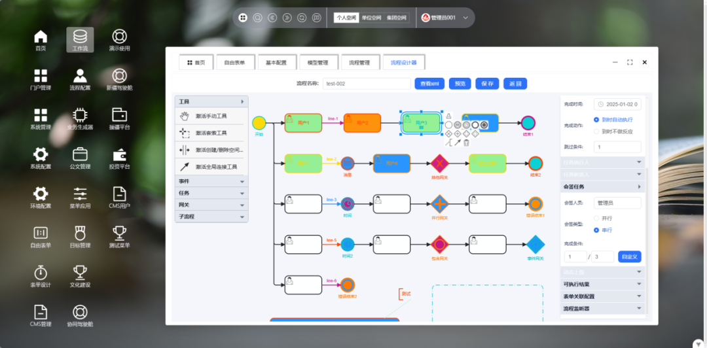Select the 到时自动执行 radio option
707x348 pixels.
pos(596,120)
